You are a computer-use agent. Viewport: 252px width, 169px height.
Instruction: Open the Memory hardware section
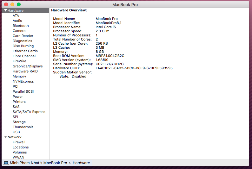pyautogui.click(x=19, y=76)
